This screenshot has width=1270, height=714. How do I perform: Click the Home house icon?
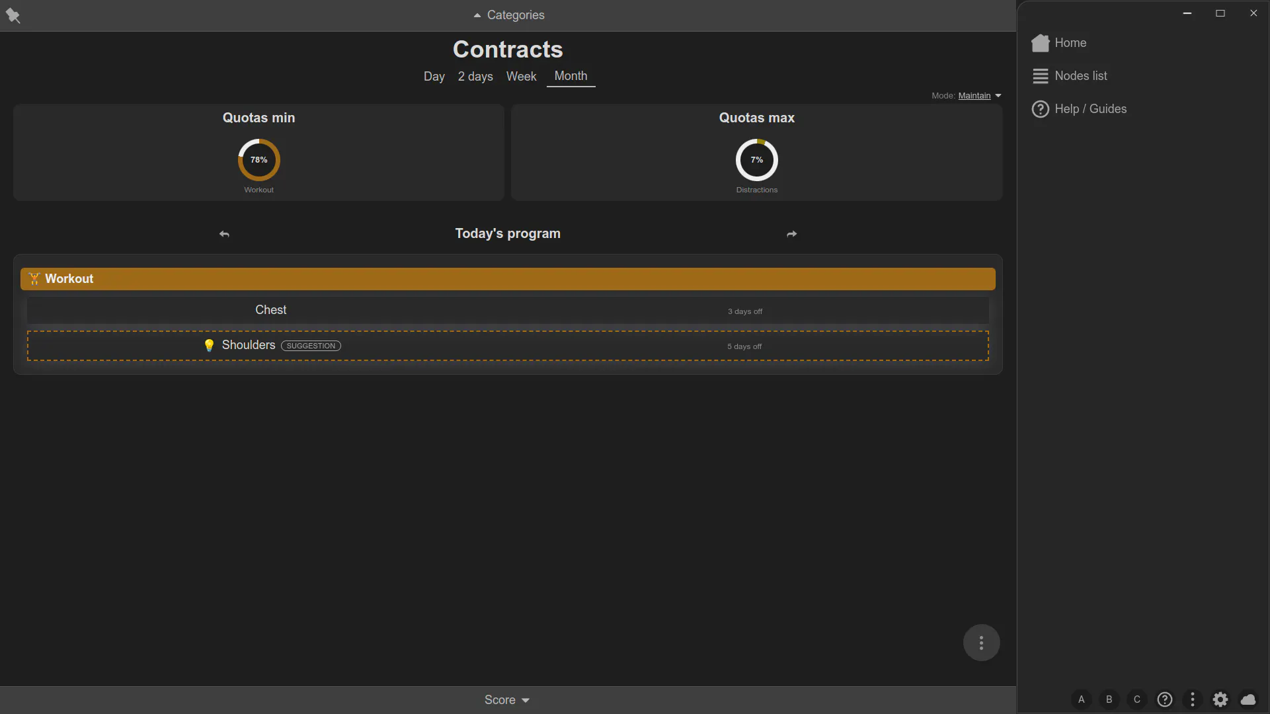(1041, 43)
